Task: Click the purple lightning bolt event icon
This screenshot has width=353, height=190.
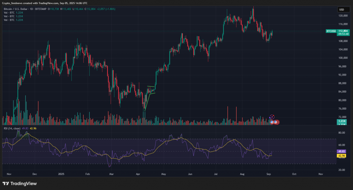Action: 272,117
